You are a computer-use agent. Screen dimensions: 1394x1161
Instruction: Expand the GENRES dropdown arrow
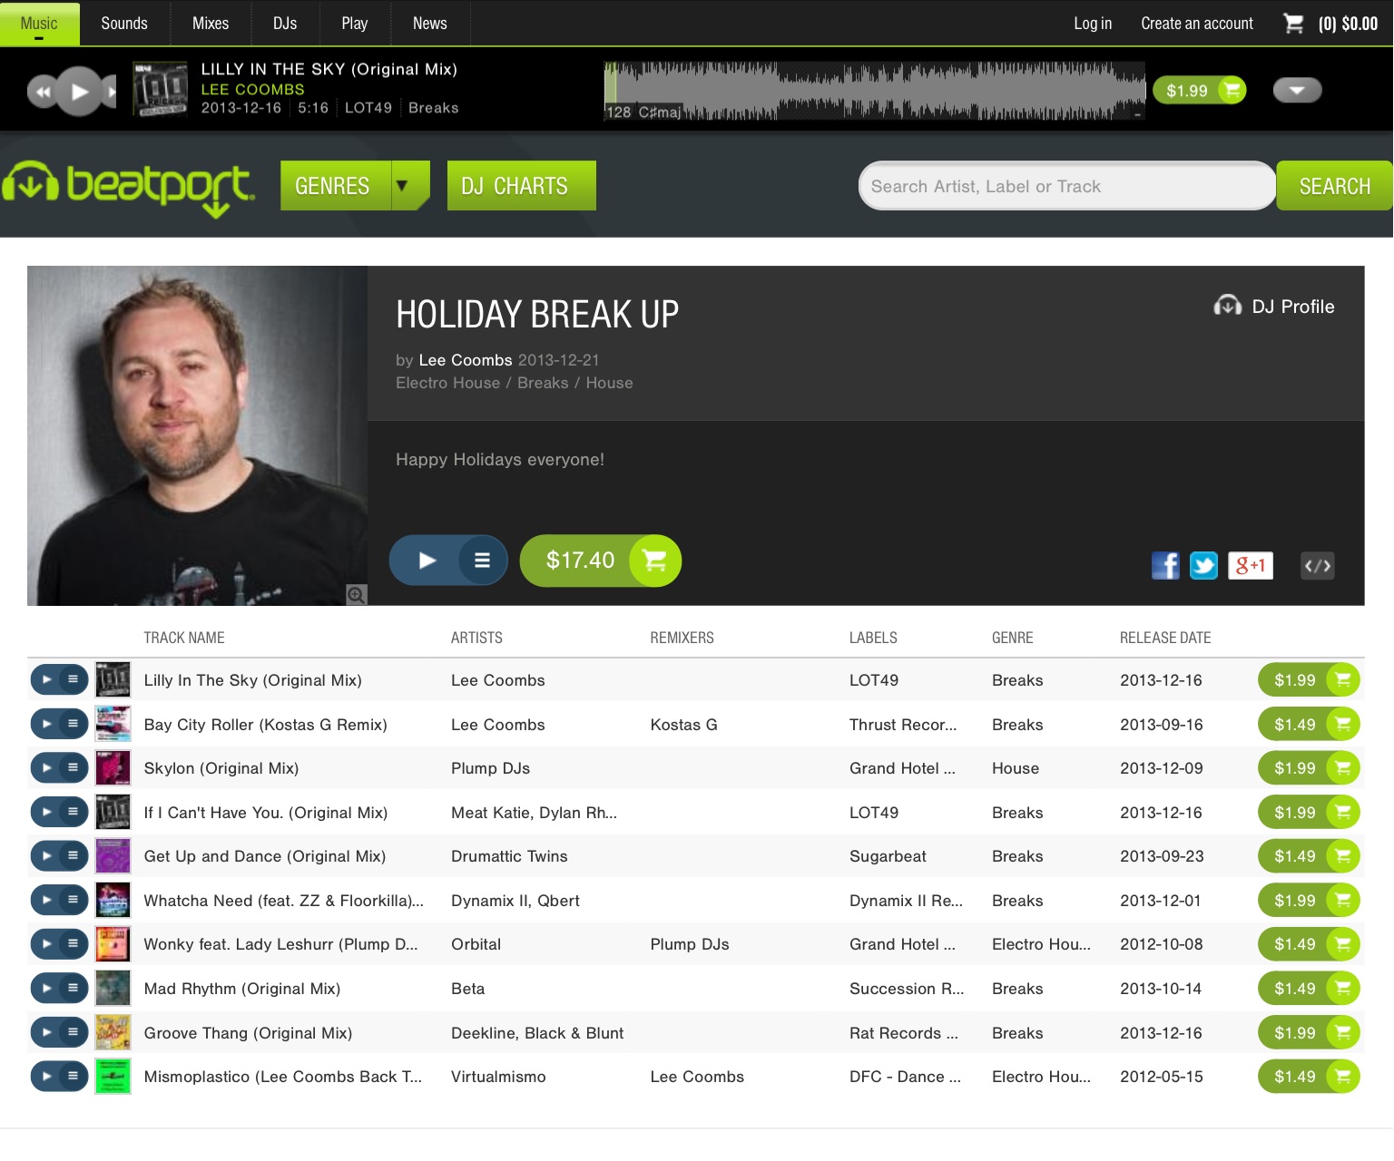click(402, 186)
